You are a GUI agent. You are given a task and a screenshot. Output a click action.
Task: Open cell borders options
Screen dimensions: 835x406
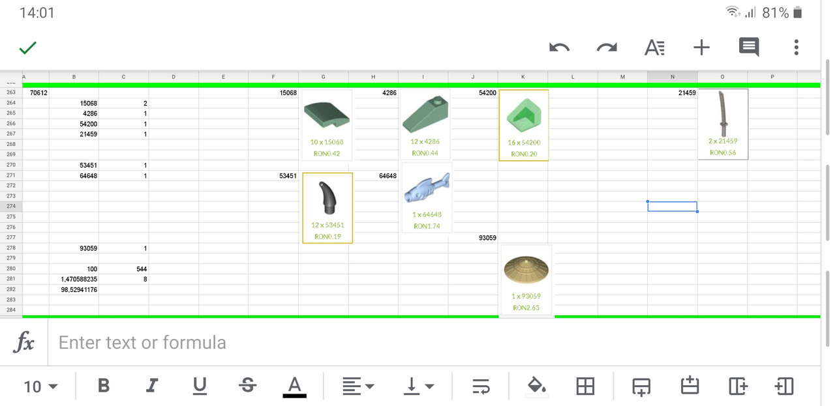pos(585,386)
